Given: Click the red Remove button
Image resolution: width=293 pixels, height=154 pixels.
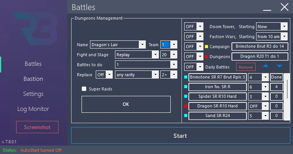Looking at the screenshot, I should (x=246, y=67).
